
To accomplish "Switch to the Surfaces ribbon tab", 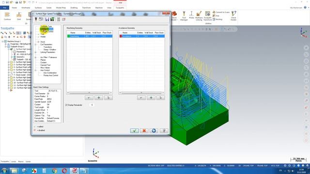I will click(x=38, y=8).
